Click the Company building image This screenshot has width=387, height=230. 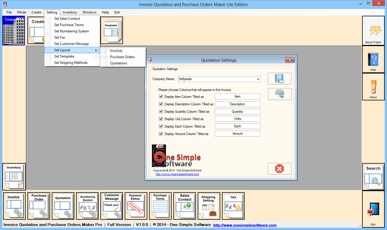click(14, 31)
